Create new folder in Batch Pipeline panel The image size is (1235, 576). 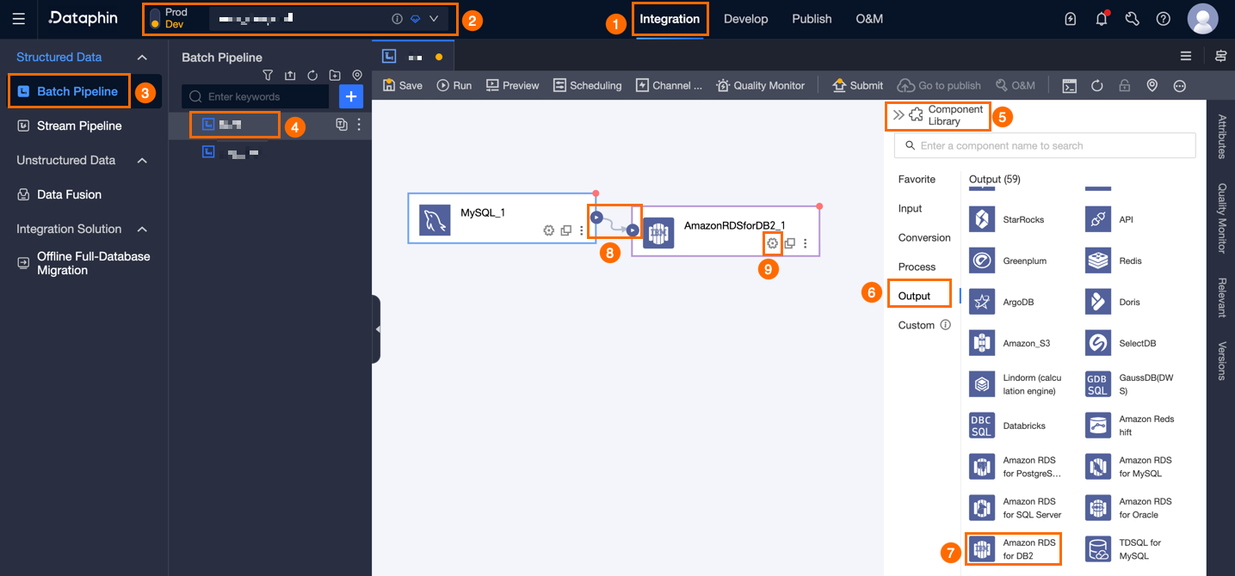335,76
